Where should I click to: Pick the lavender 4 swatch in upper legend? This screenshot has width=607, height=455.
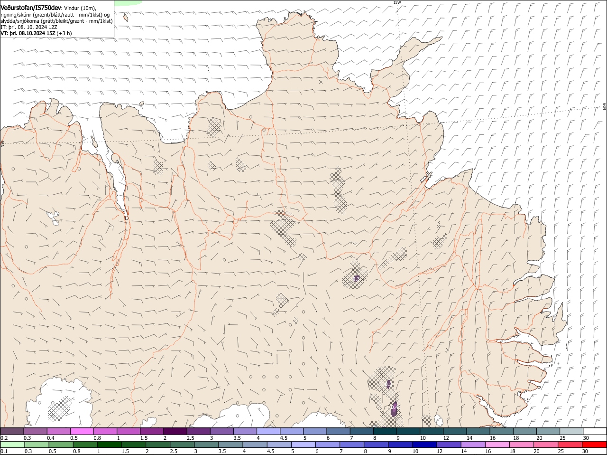tap(269, 431)
